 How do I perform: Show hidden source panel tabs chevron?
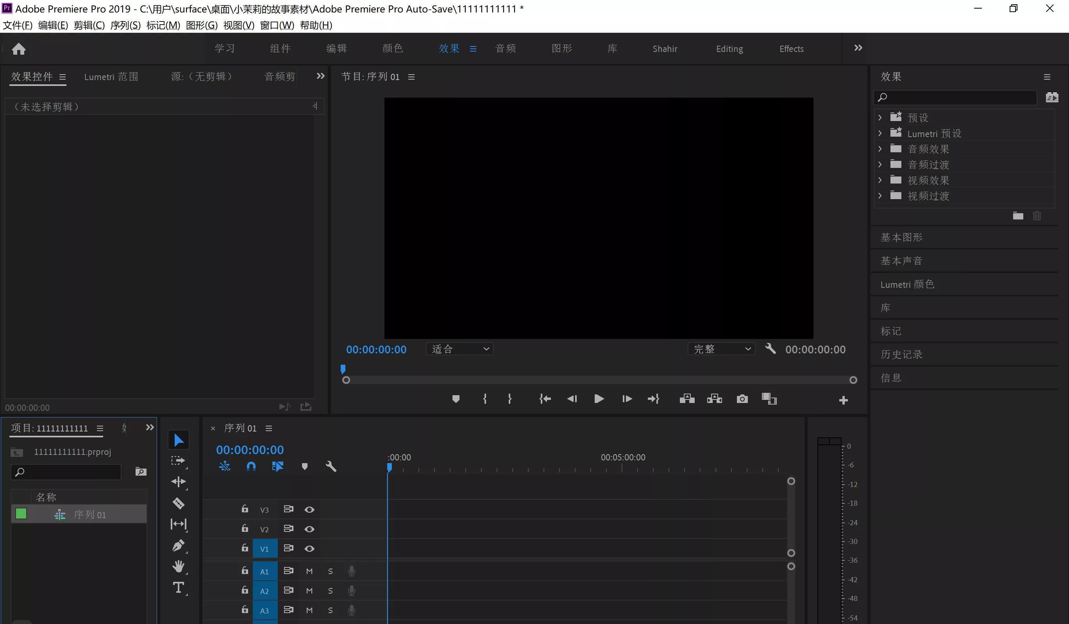(321, 76)
